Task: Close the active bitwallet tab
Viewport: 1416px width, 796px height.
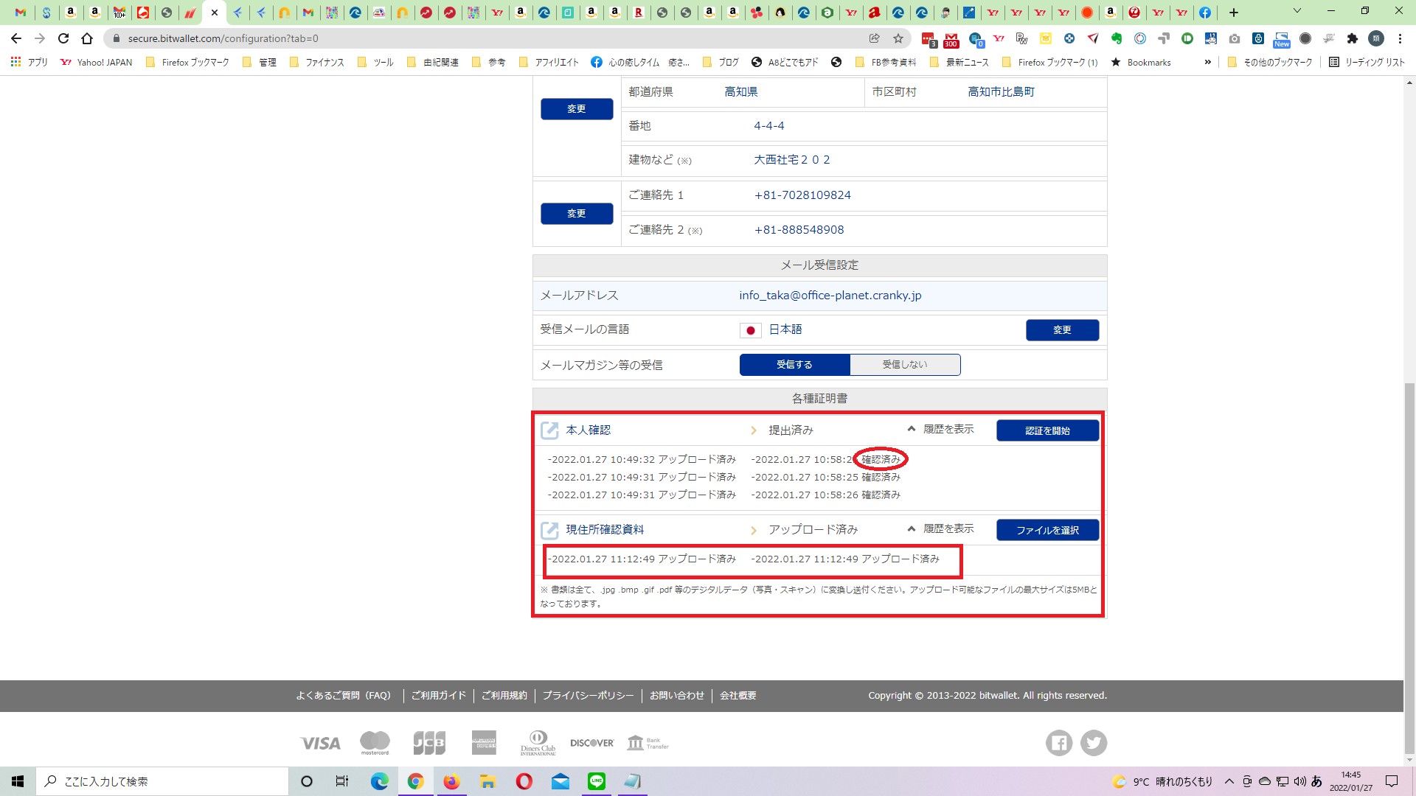Action: coord(215,13)
